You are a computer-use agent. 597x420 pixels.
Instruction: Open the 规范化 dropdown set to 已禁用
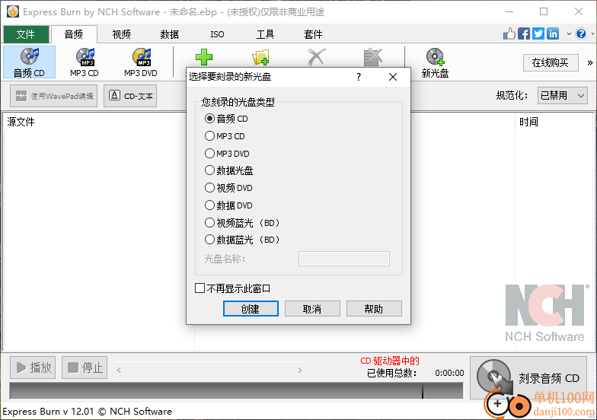click(563, 96)
